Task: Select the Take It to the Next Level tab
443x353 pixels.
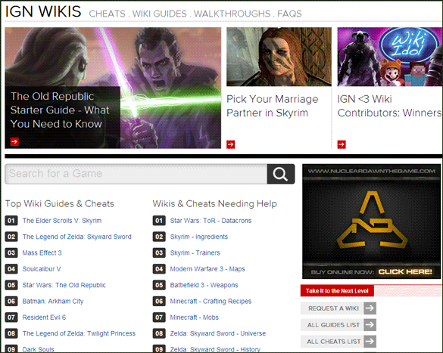Action: [337, 291]
